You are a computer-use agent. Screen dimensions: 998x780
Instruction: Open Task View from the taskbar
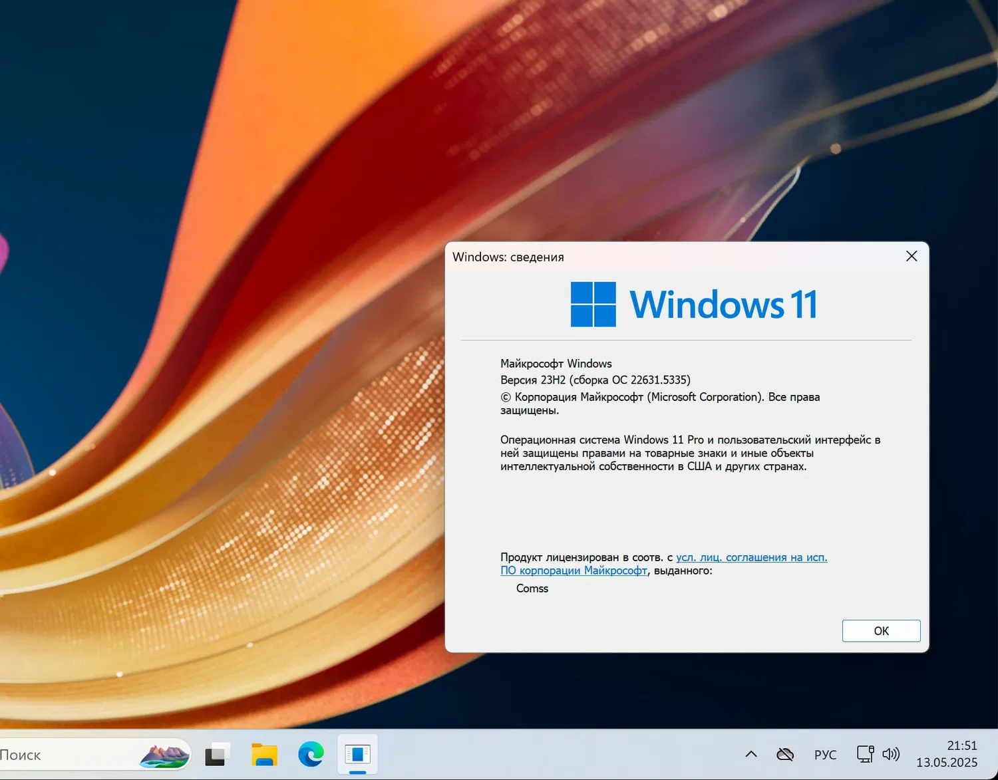click(x=216, y=754)
